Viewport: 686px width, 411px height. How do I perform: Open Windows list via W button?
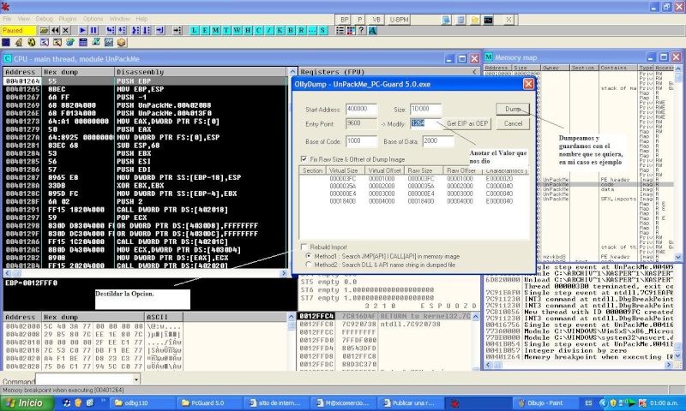click(238, 30)
